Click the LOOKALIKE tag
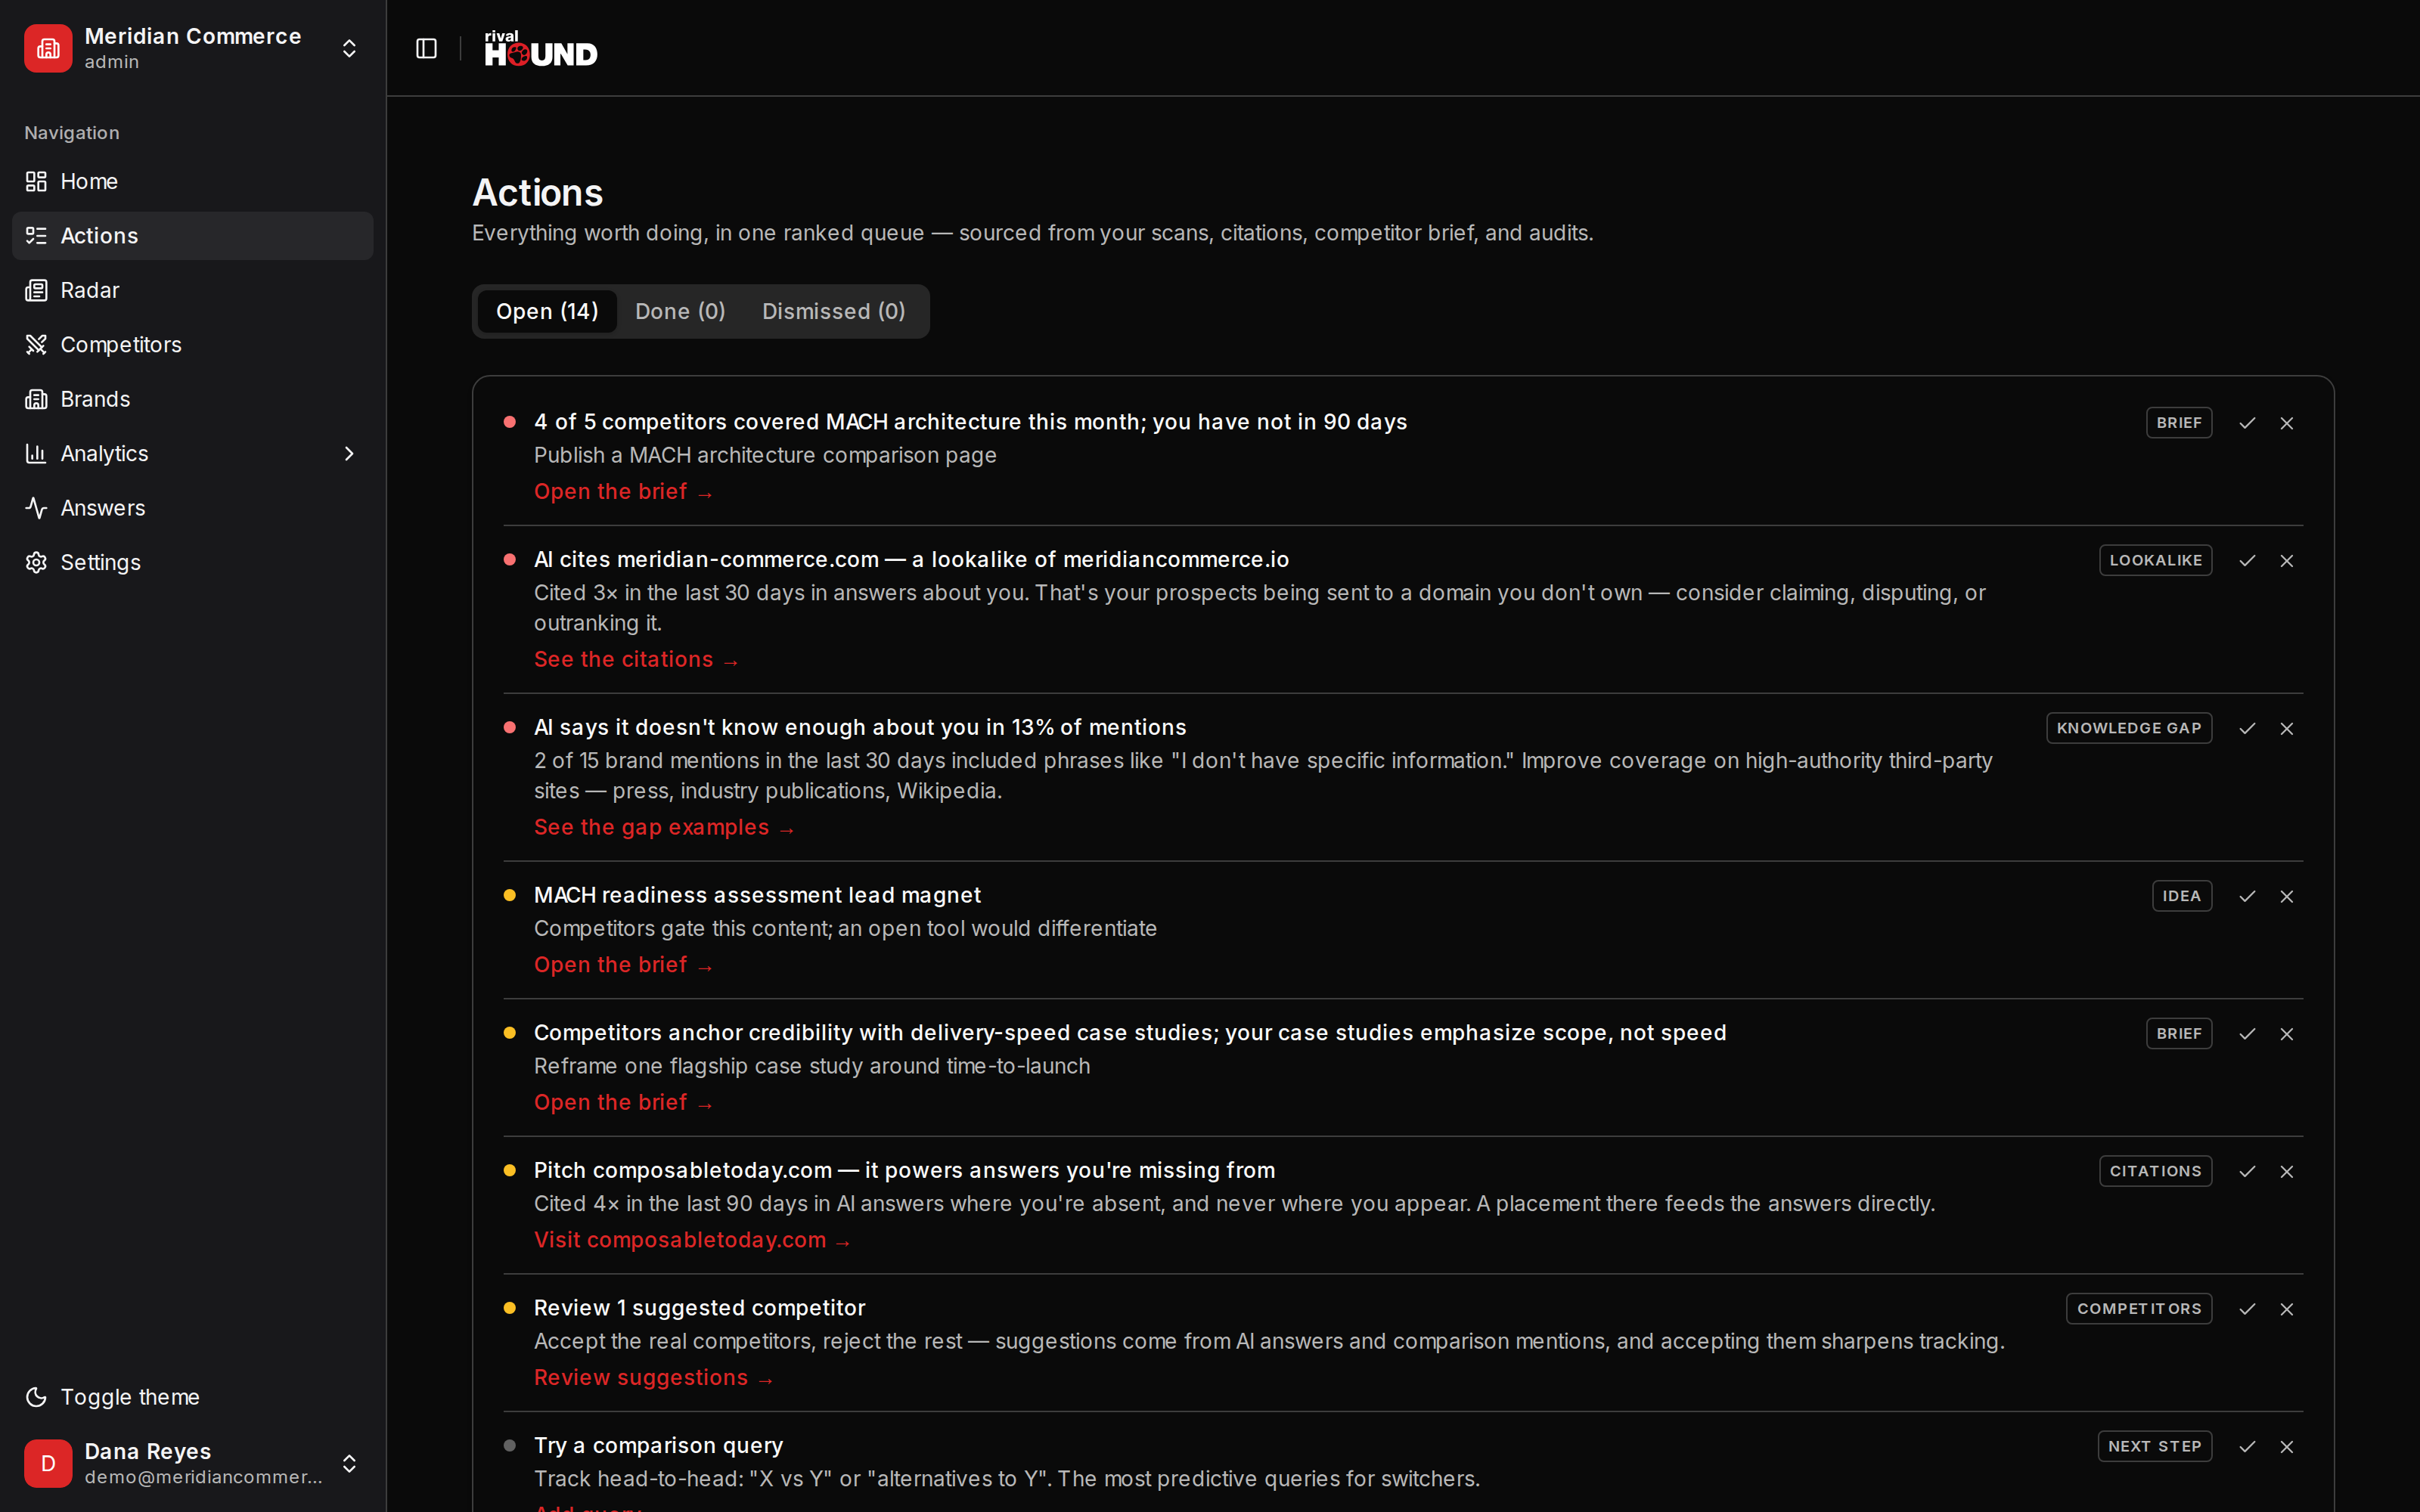Viewport: 2420px width, 1512px height. coord(2156,561)
